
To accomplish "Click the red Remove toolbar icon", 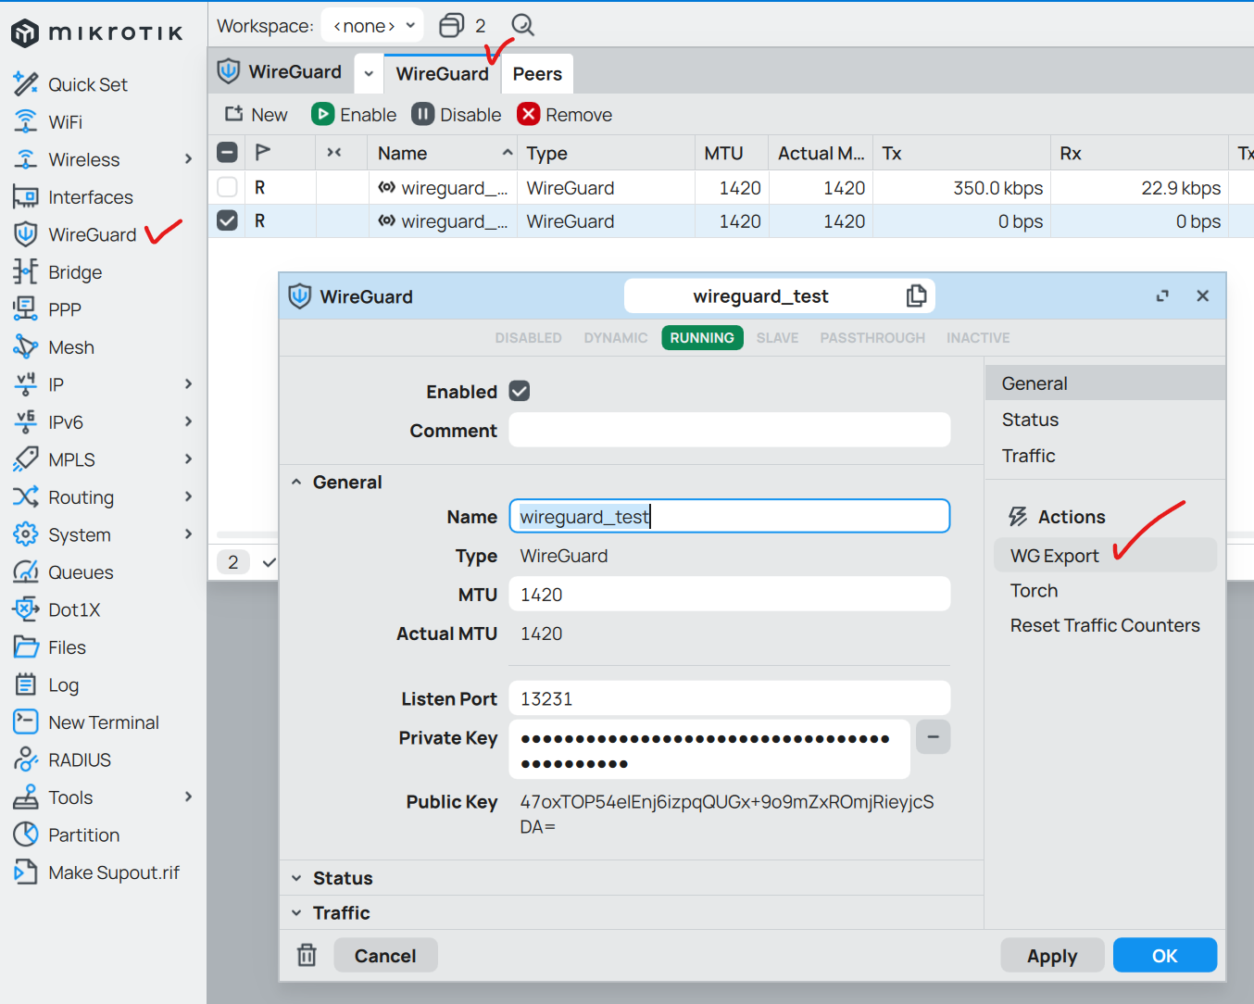I will (529, 114).
